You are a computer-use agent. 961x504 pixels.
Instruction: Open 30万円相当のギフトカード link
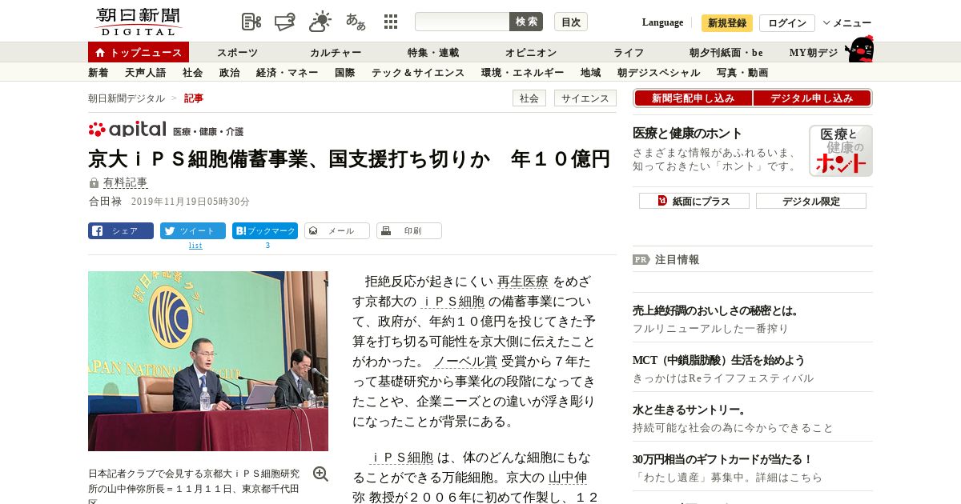(x=723, y=459)
